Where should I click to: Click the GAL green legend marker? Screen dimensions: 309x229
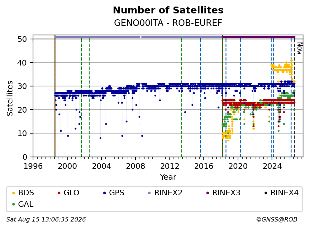[x=13, y=204]
